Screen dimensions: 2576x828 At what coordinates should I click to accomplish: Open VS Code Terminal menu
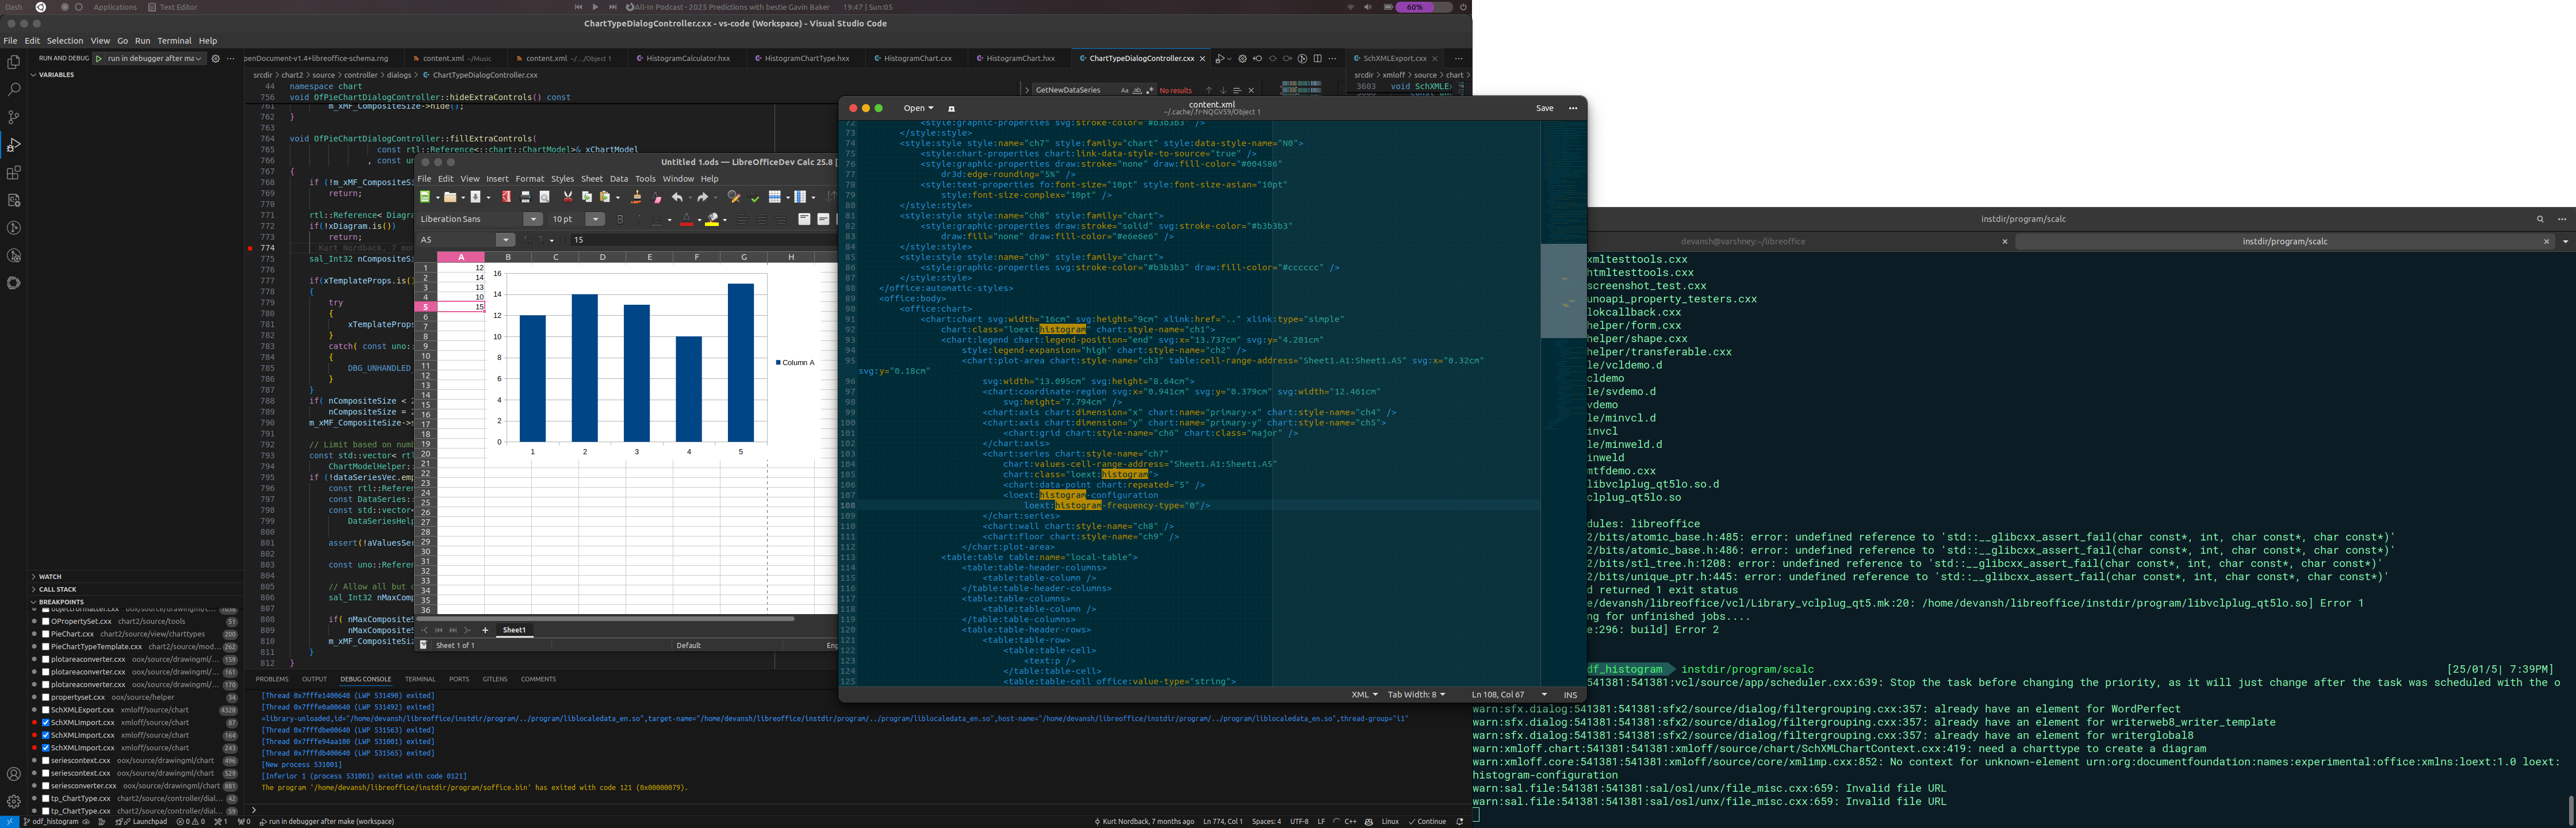point(174,41)
